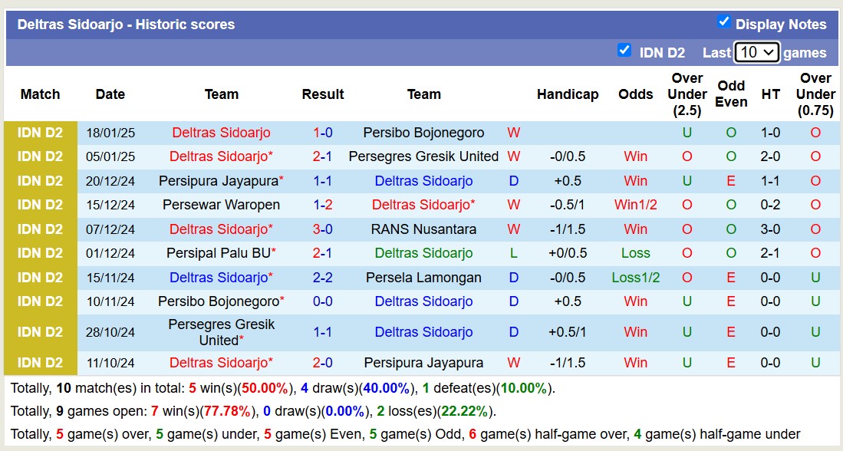Select the IDN D2 league cell for 18/01/25

(41, 133)
